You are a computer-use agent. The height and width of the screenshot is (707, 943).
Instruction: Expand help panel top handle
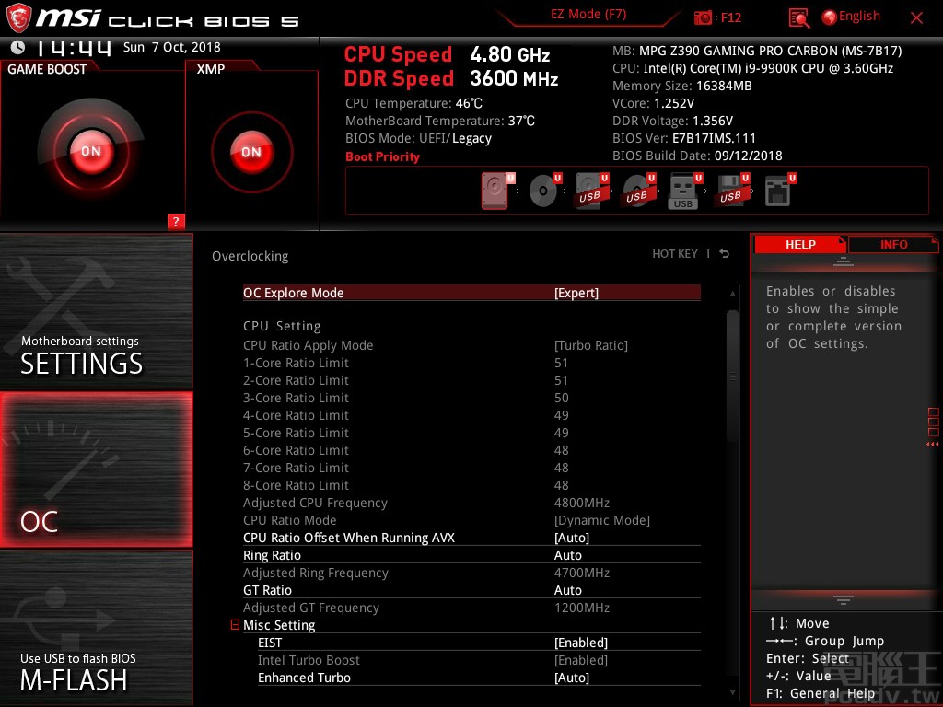pos(844,261)
